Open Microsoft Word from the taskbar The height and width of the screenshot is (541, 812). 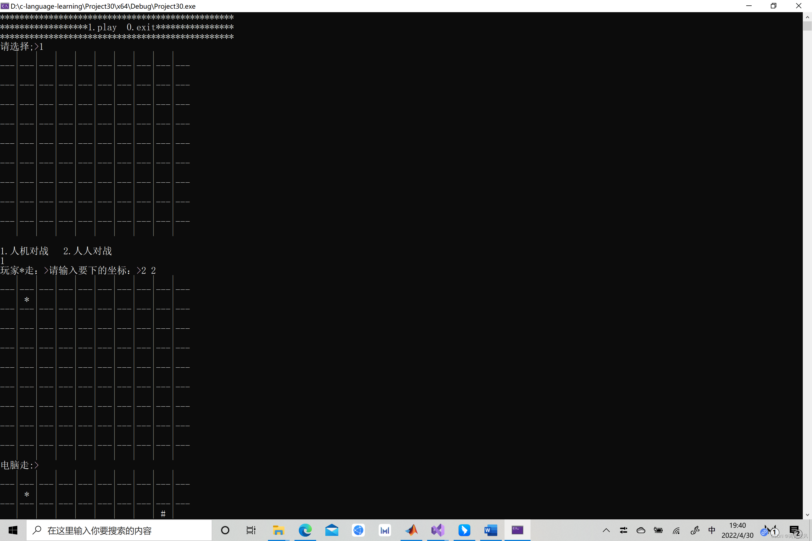(490, 530)
